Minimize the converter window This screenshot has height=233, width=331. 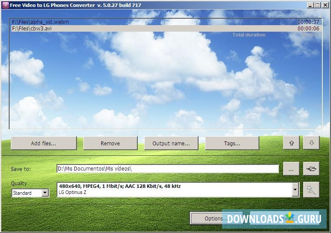[x=310, y=5]
